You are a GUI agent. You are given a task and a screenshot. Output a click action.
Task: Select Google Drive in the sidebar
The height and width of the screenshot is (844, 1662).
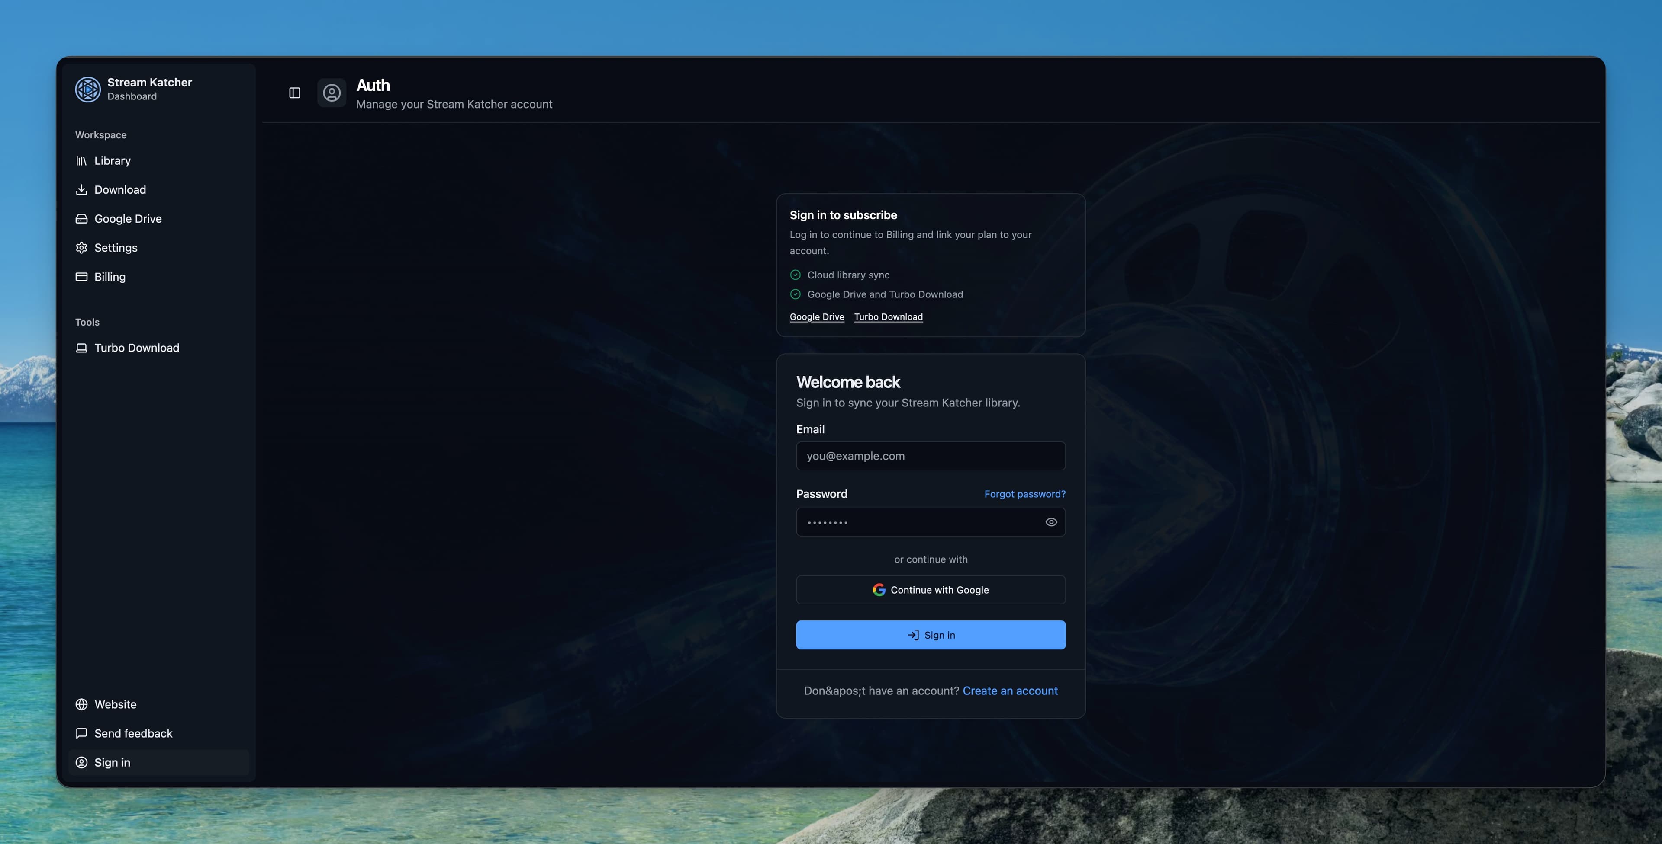[159, 219]
